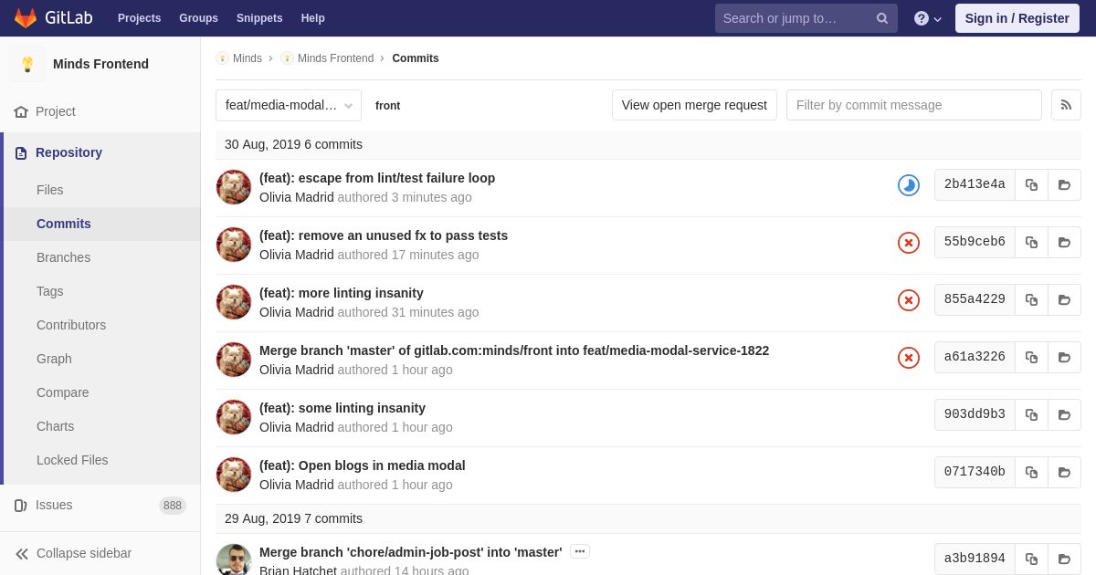Open commit 'some linting insanity'

342,408
